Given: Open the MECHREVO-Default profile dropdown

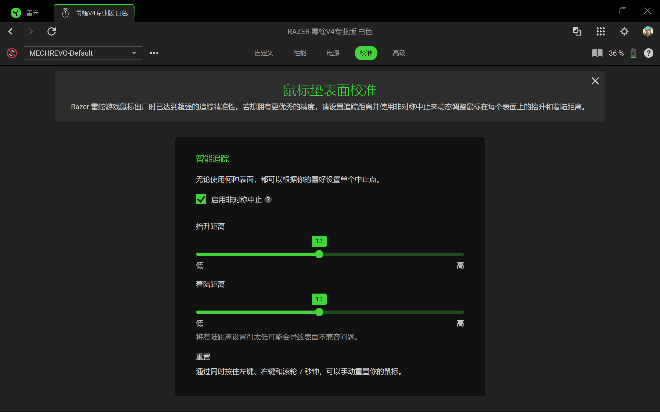Looking at the screenshot, I should click(x=83, y=53).
